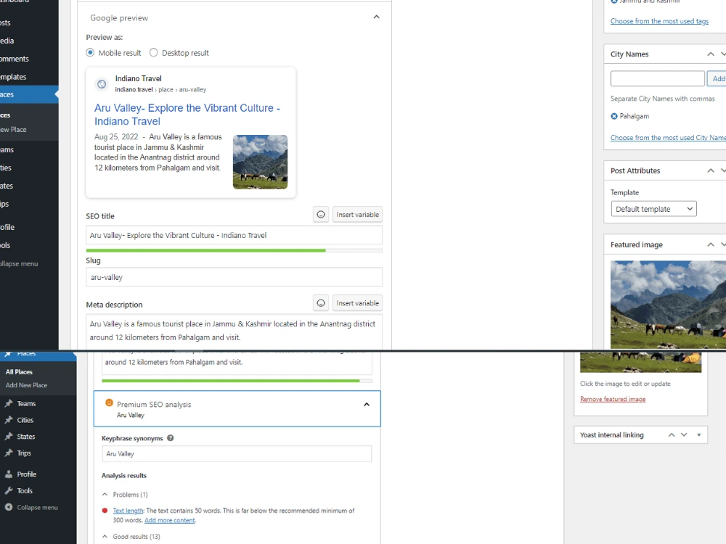The height and width of the screenshot is (544, 726).
Task: Click the Collapse menu arrow icon
Action: [x=8, y=508]
